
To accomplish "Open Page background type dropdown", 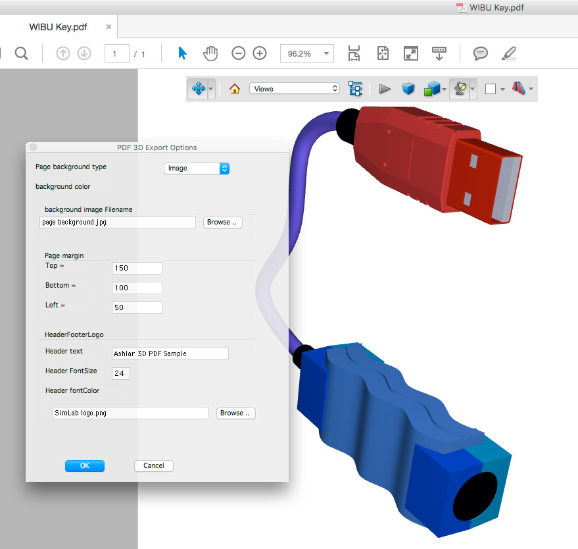I will (x=196, y=169).
